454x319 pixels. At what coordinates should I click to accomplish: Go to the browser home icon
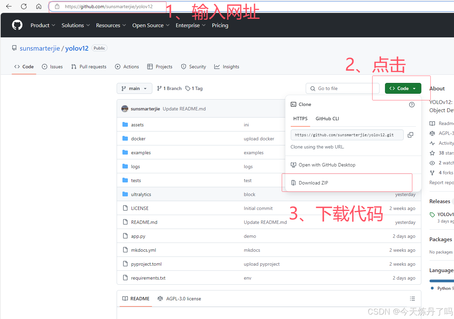click(39, 6)
